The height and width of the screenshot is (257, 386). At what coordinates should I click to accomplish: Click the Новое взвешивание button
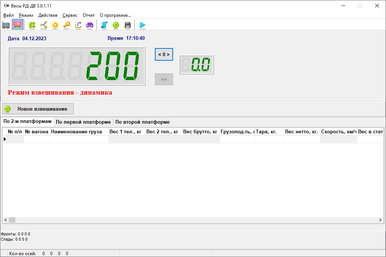(38, 109)
